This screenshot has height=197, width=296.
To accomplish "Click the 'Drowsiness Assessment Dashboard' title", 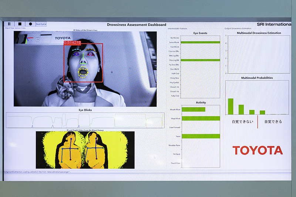I will click(137, 25).
